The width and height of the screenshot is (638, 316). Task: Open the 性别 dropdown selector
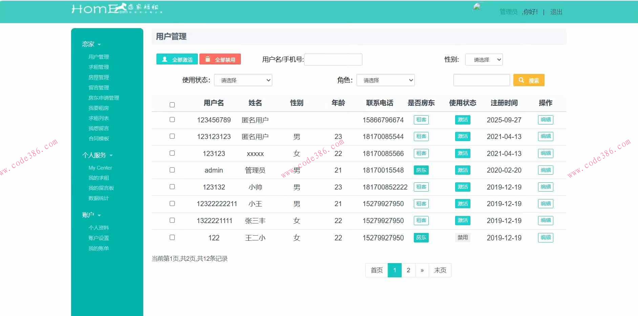point(484,59)
